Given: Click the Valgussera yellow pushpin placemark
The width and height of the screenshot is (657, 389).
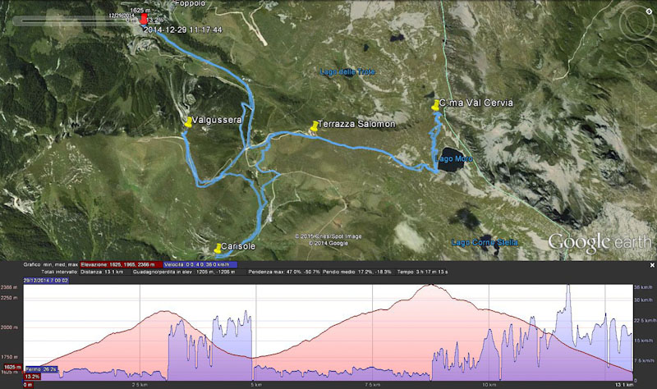Looking at the screenshot, I should click(x=188, y=121).
